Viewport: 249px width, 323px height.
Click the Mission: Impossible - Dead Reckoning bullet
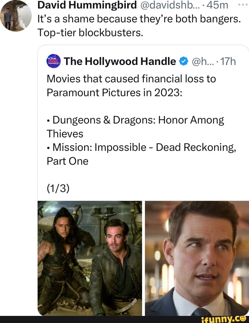point(142,154)
